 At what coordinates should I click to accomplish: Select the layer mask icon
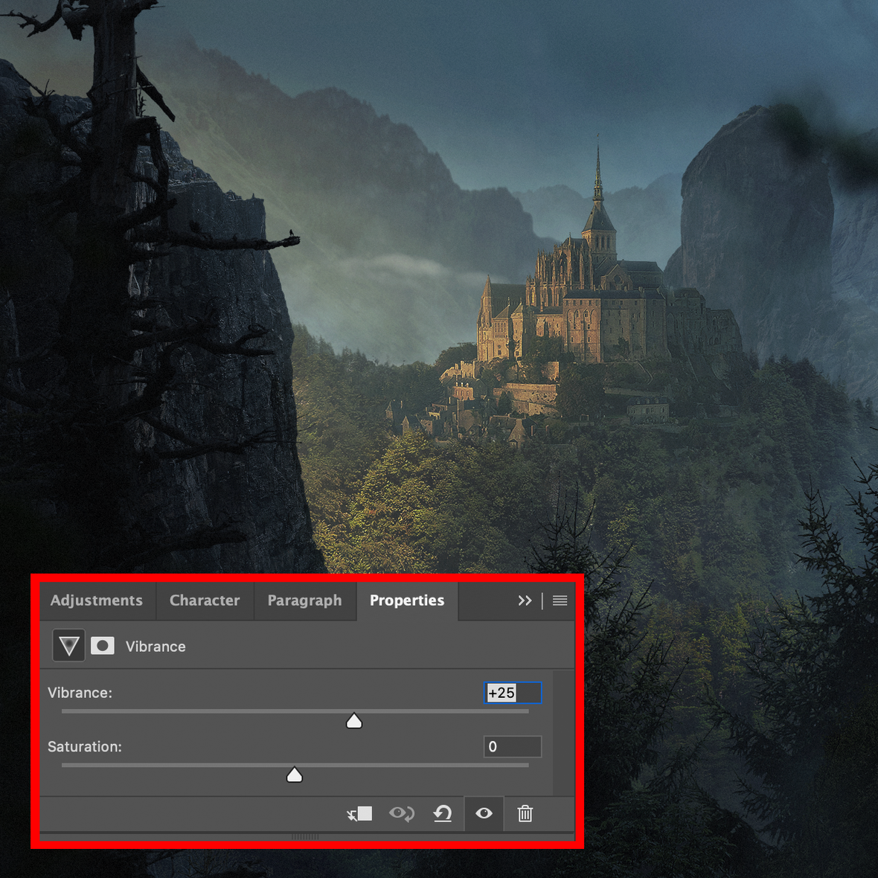(x=103, y=646)
